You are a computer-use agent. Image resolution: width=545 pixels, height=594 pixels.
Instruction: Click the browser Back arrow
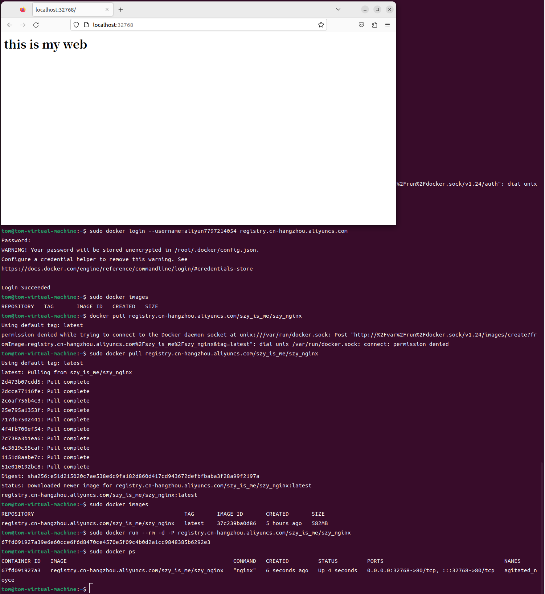coord(10,25)
